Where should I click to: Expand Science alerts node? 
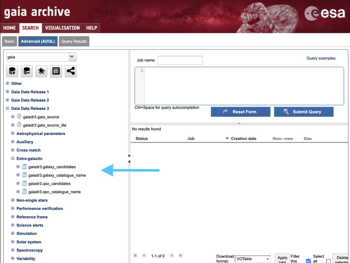pyautogui.click(x=13, y=225)
